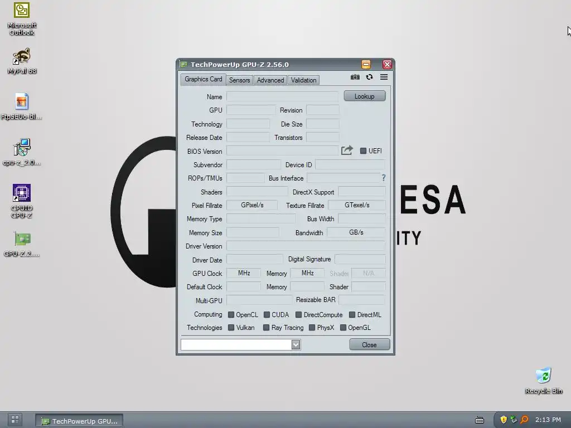
Task: Toggle the DirectML checkbox
Action: pyautogui.click(x=352, y=314)
